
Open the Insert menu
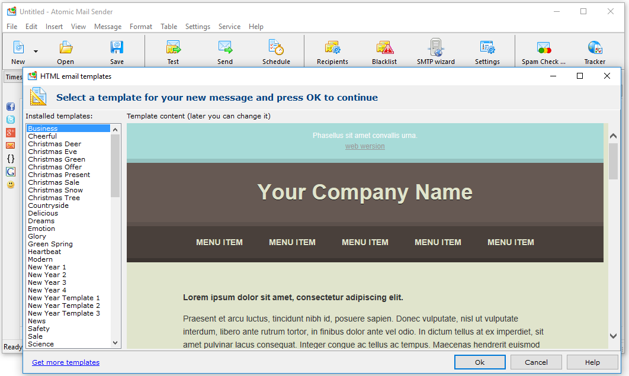(x=54, y=27)
